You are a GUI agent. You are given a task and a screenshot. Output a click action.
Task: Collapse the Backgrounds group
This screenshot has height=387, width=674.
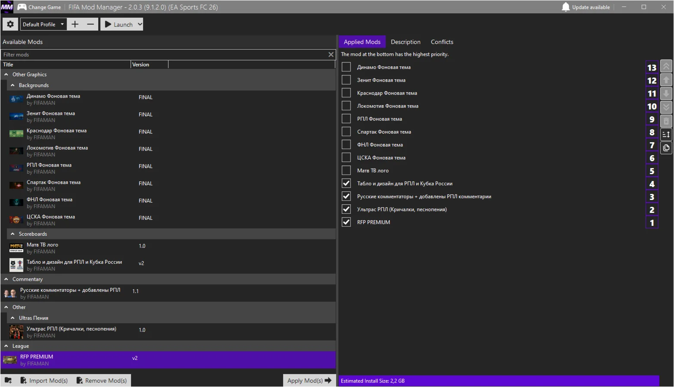pos(12,85)
